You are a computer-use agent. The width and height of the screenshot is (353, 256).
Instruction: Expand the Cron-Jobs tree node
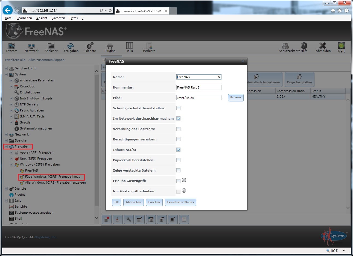(x=11, y=86)
